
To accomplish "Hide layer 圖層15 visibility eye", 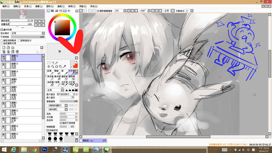I will (3, 64).
